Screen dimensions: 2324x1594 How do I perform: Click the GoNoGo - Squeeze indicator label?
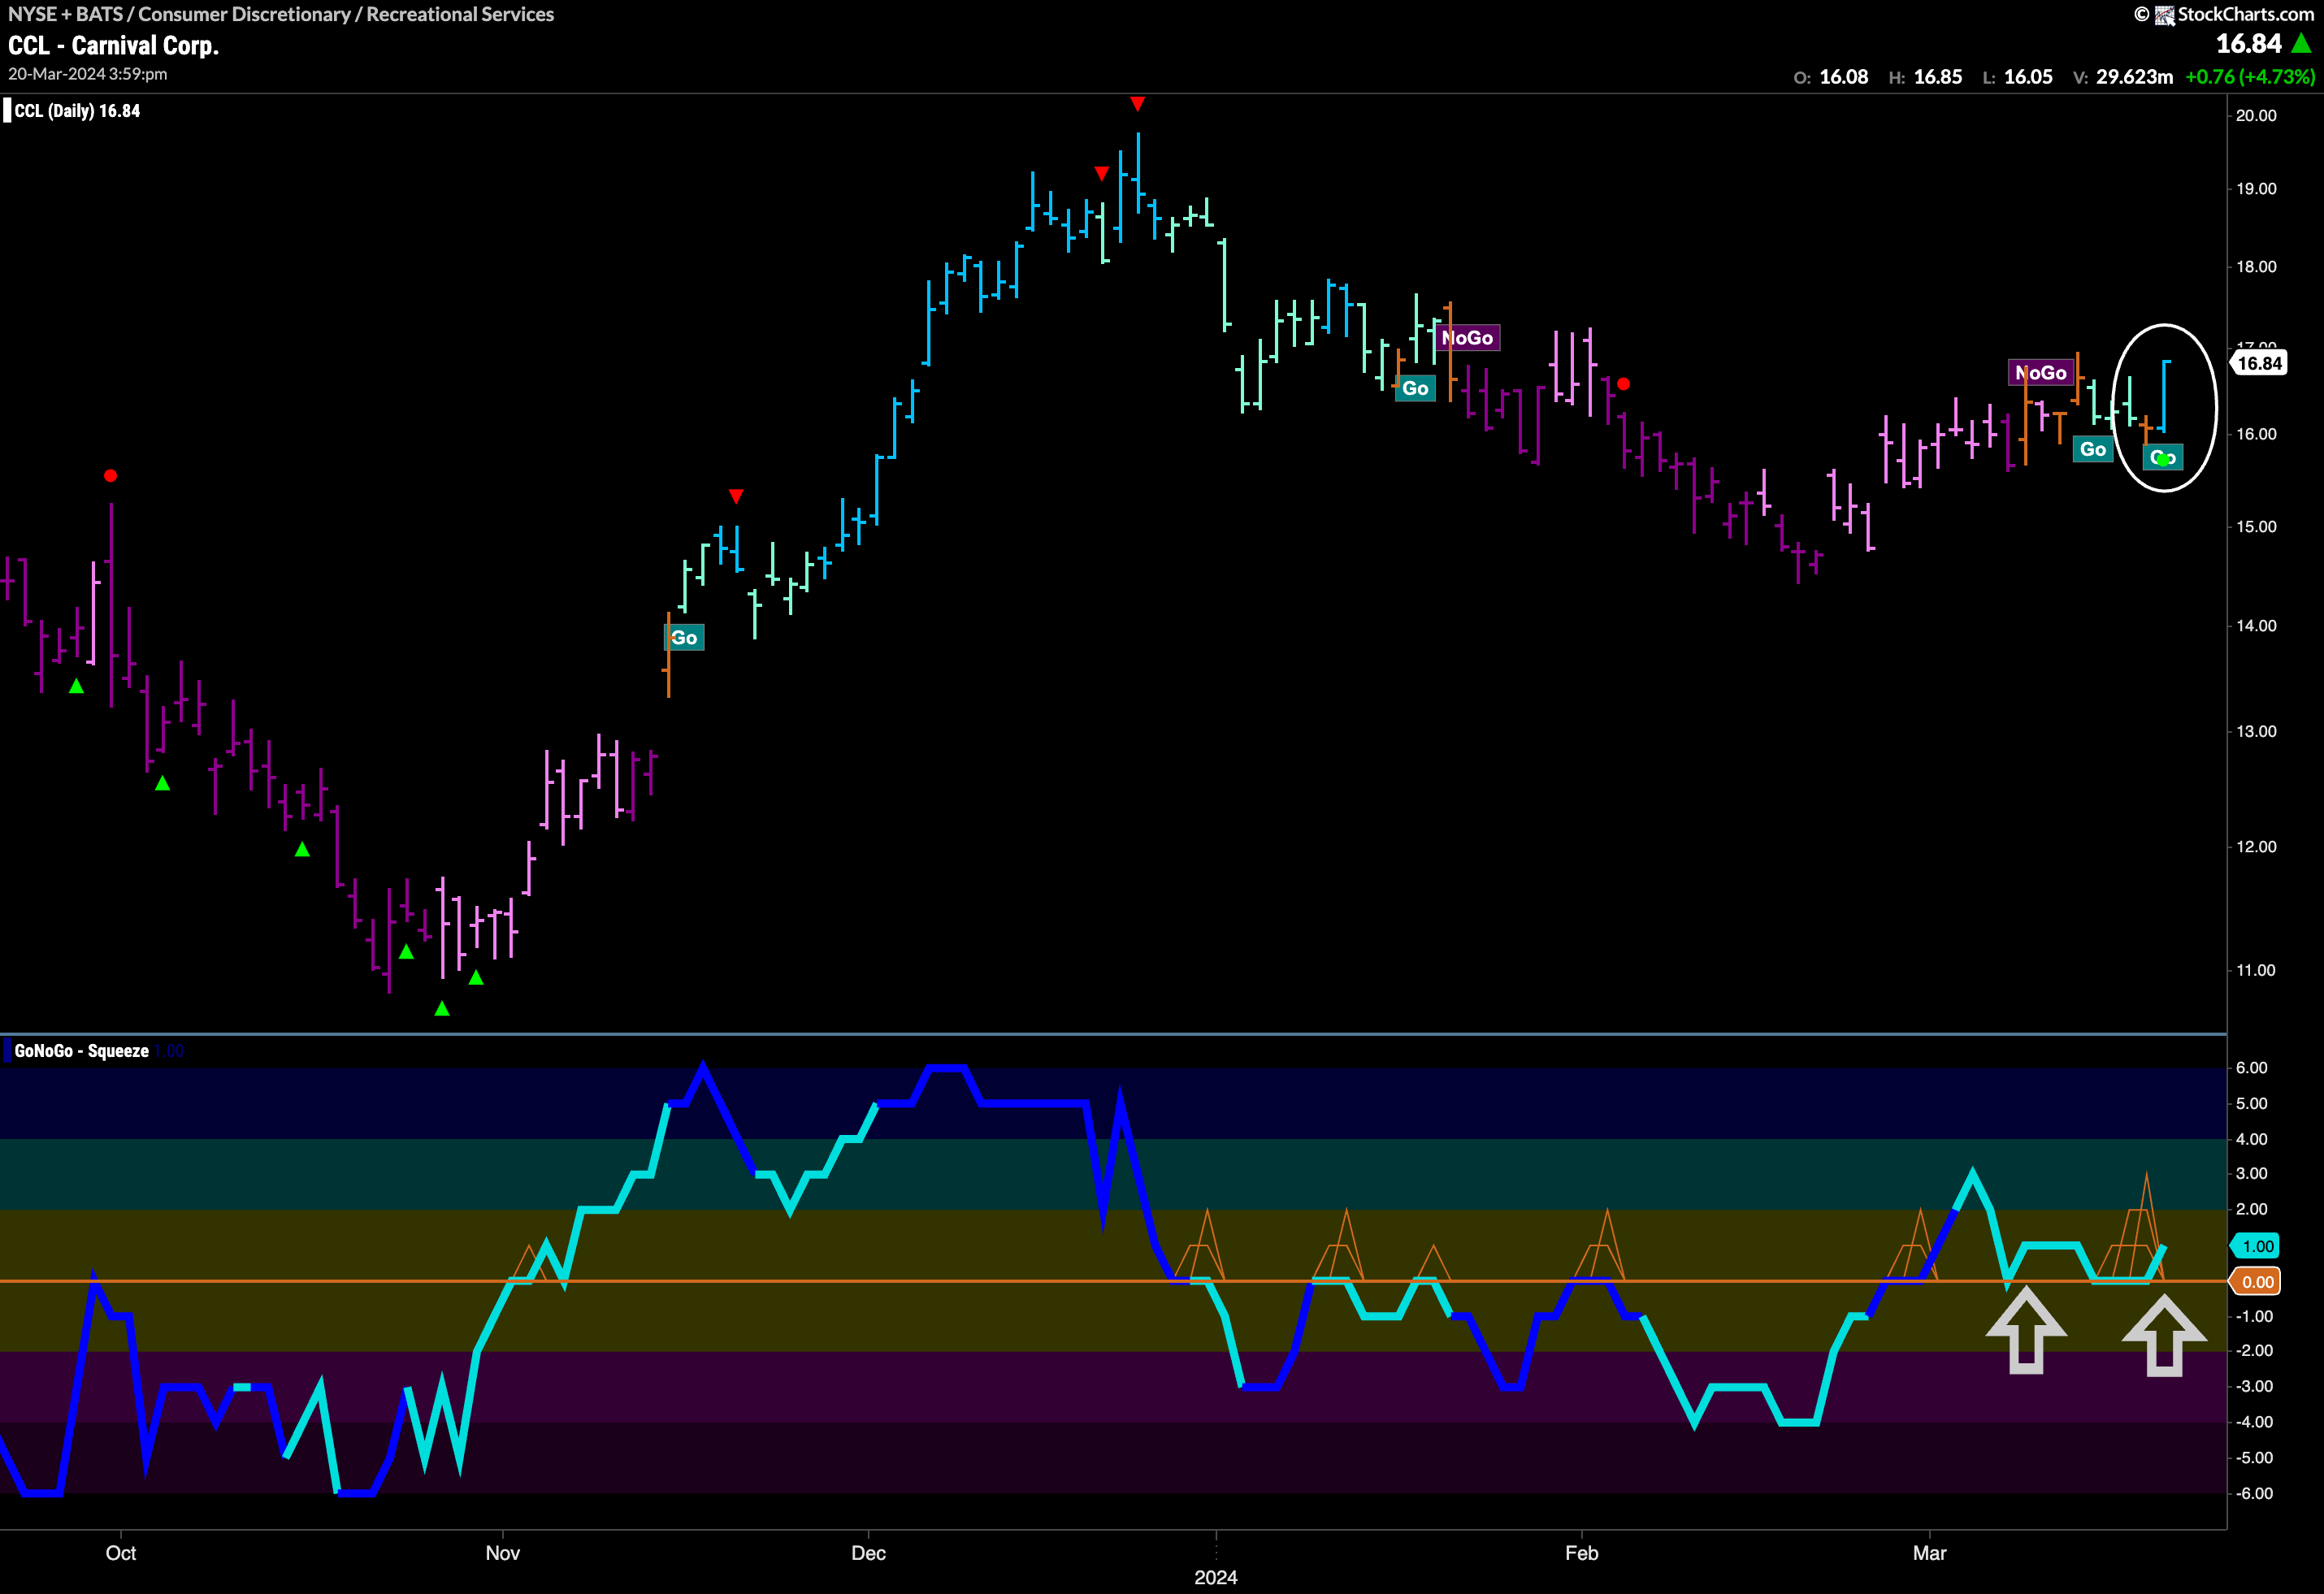click(x=81, y=1051)
